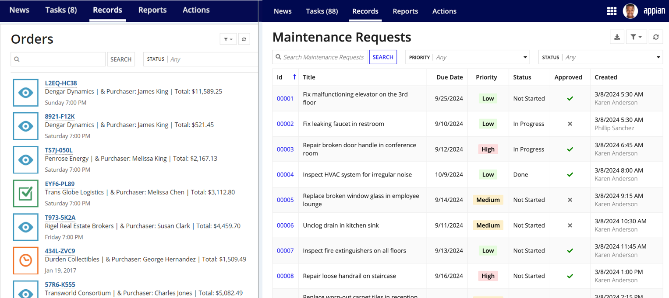Click the eye icon for order L2EQ-HC38

pos(25,93)
